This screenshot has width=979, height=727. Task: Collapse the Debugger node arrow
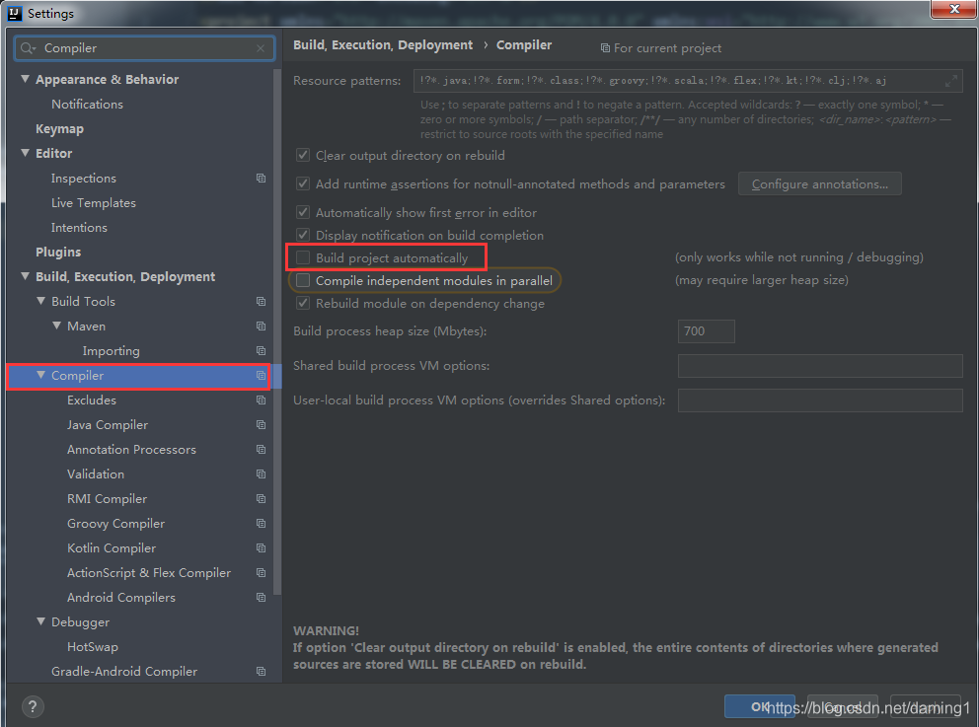point(41,621)
